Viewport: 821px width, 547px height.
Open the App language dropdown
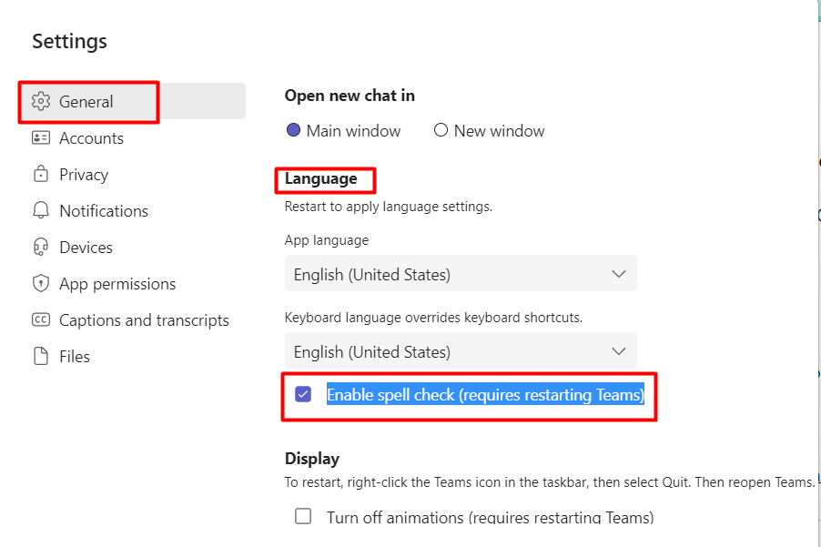point(461,274)
